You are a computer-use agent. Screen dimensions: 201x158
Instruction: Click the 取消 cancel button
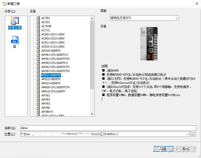coord(186,149)
